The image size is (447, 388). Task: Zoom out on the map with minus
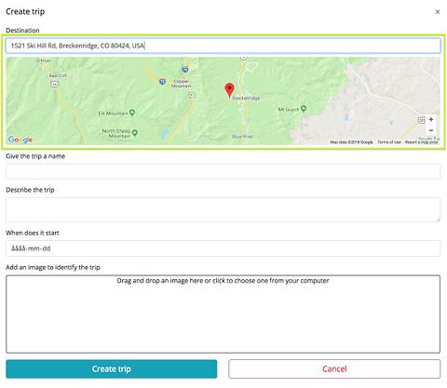click(x=431, y=130)
